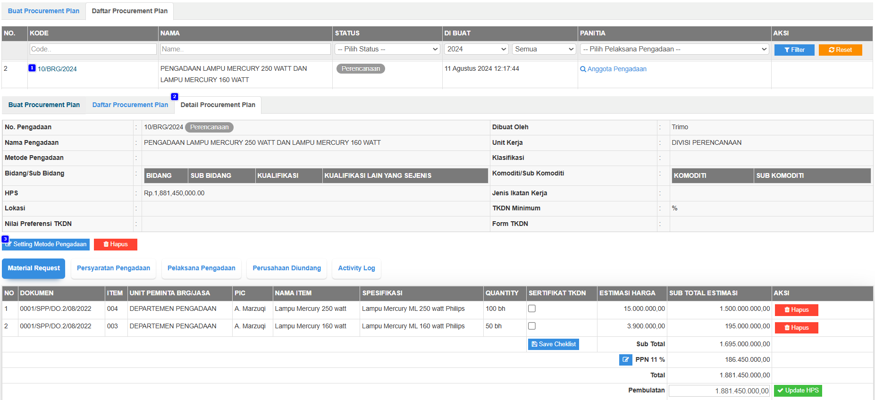
Task: Check Sertifikat TKDN for 250 watt item
Action: click(532, 308)
